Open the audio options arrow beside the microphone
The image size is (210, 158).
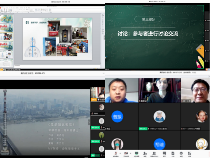[x=120, y=153]
